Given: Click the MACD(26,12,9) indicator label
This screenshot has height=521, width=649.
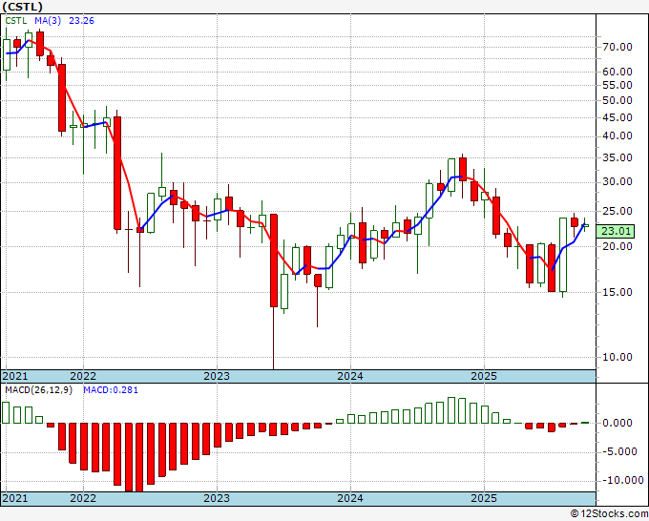Looking at the screenshot, I should point(38,390).
